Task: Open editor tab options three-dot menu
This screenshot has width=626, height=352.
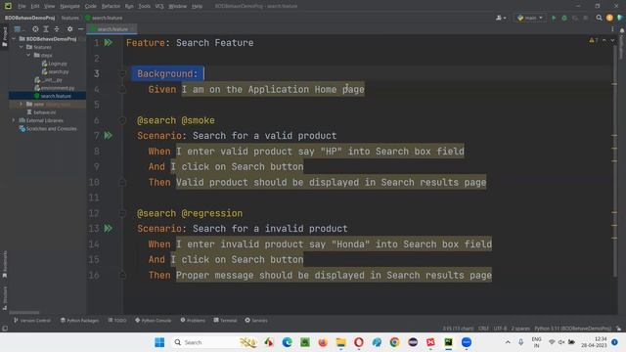Action: click(x=612, y=29)
